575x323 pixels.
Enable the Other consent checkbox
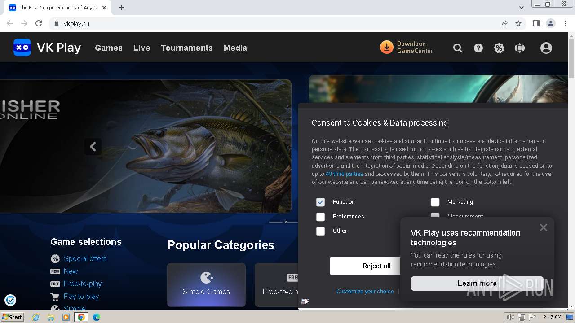pos(320,231)
